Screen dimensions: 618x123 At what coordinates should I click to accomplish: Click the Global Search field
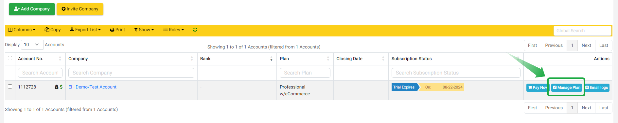point(582,31)
